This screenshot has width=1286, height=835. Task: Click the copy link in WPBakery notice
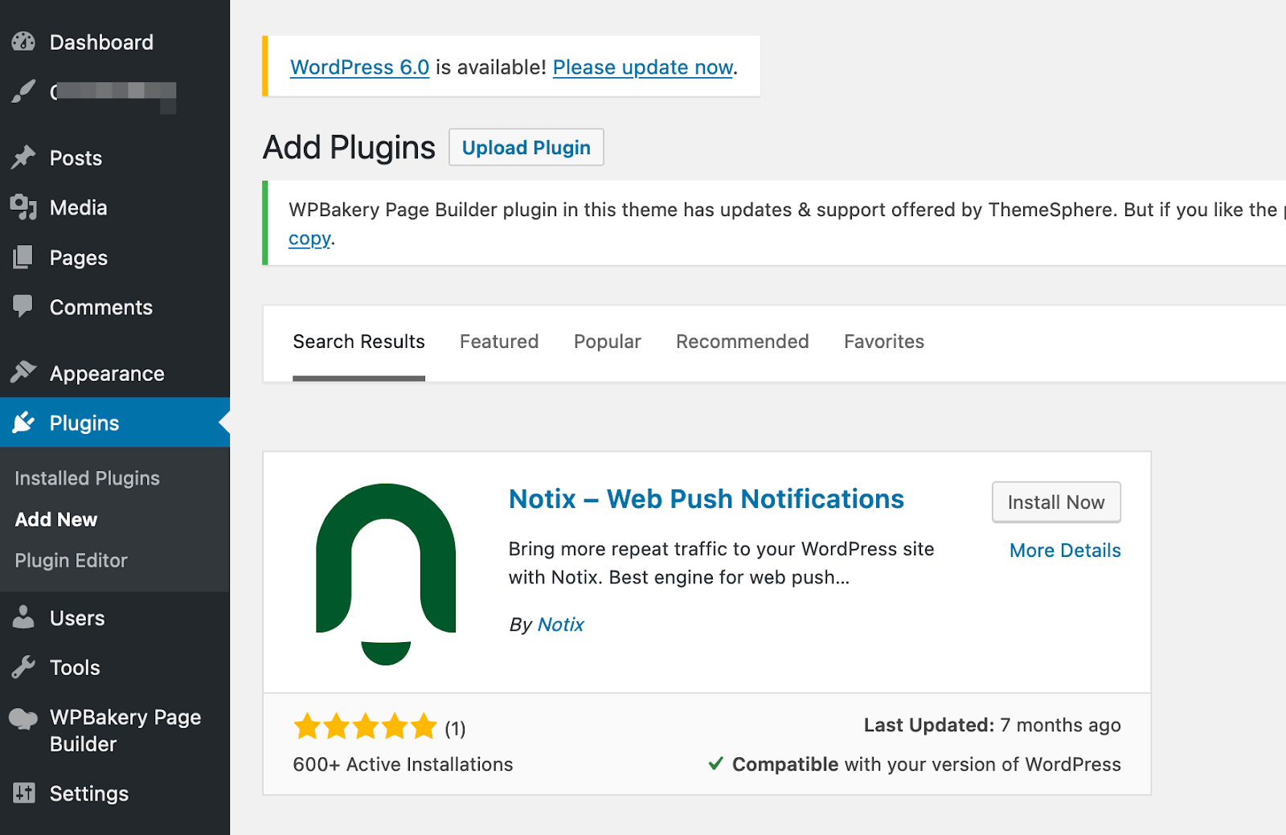(x=309, y=239)
